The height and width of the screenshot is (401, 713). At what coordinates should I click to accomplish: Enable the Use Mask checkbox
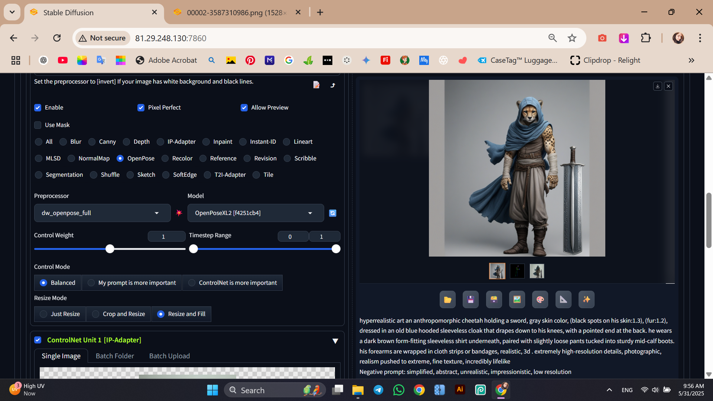coord(38,125)
